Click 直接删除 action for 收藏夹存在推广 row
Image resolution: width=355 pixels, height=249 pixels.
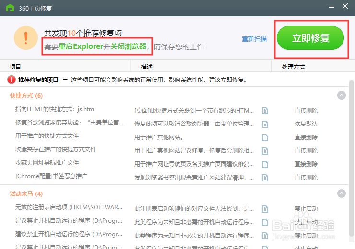[306, 150]
